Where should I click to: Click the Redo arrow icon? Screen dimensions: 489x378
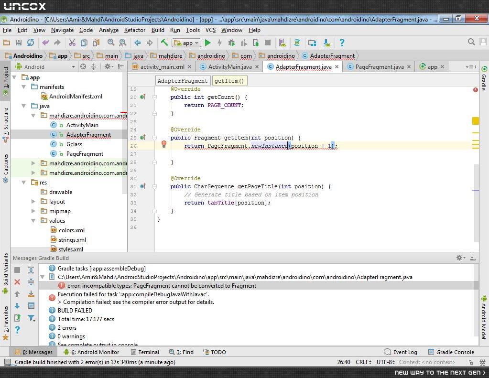point(57,43)
